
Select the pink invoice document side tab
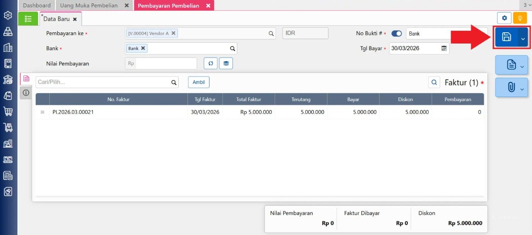click(x=26, y=78)
